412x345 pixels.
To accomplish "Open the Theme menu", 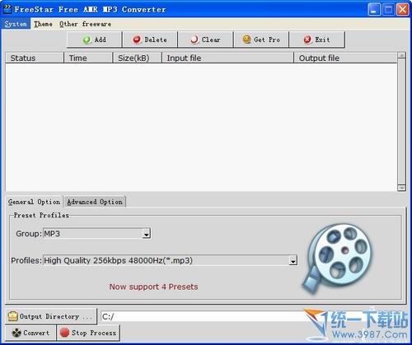I will click(43, 24).
